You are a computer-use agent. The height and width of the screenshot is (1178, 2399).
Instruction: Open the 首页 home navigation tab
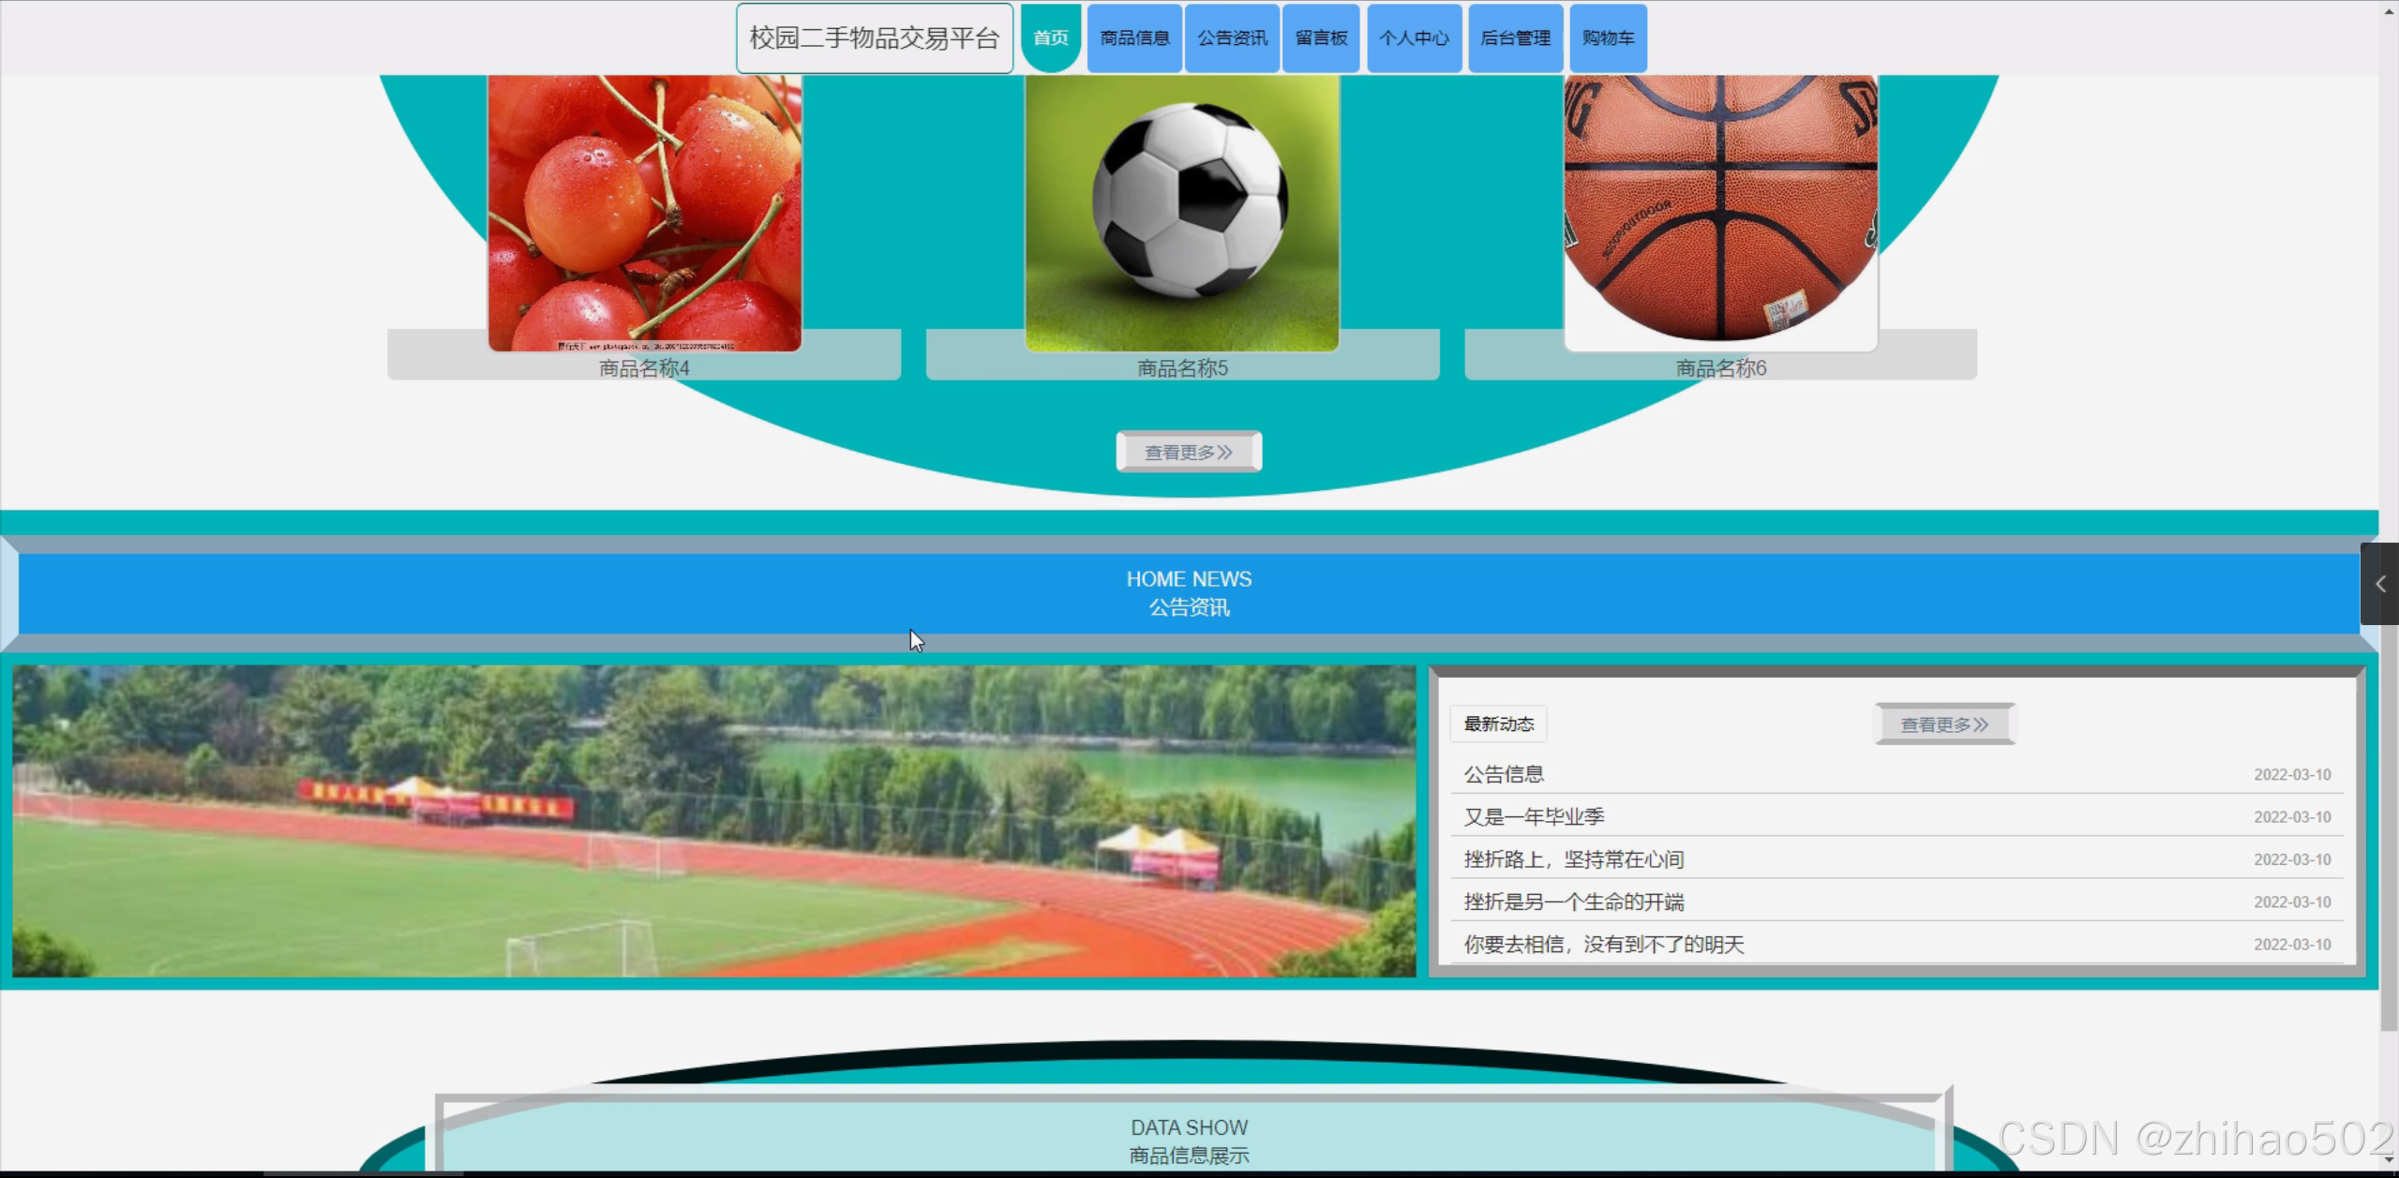1050,37
